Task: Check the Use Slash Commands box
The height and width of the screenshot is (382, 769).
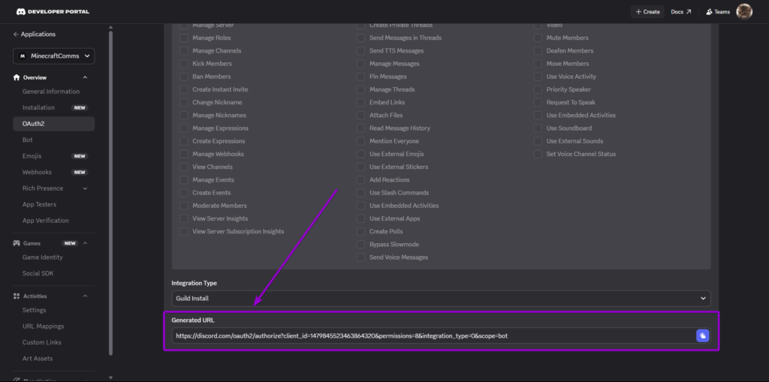Action: point(361,193)
